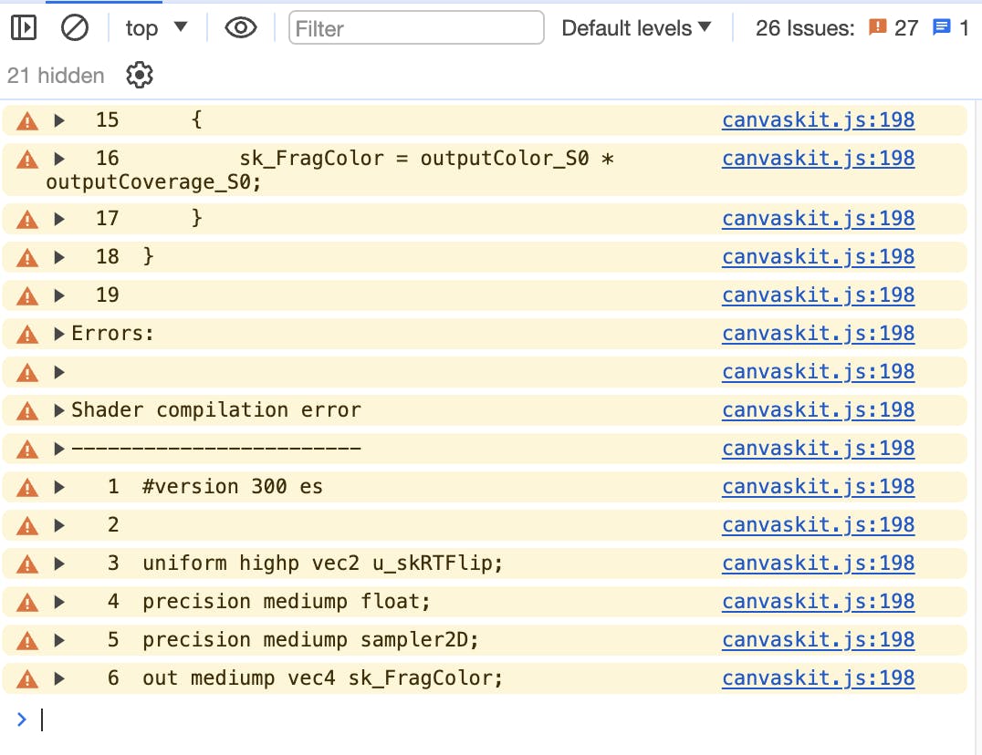Click the blue console prompt chevron
The height and width of the screenshot is (755, 982).
pos(22,720)
